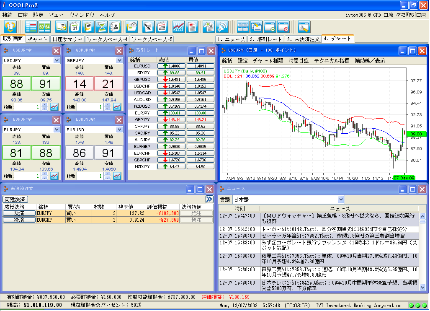Open the list view toolbar icon

point(31,27)
